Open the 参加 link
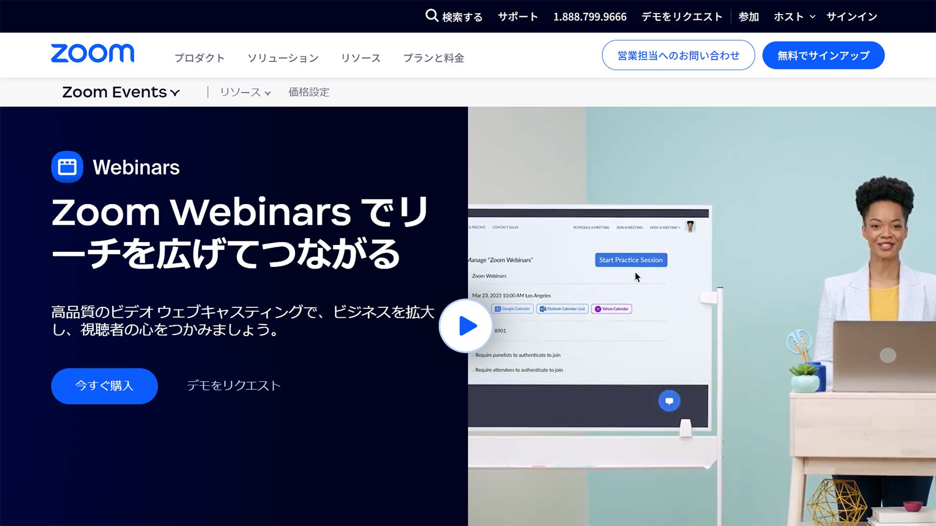 (748, 17)
